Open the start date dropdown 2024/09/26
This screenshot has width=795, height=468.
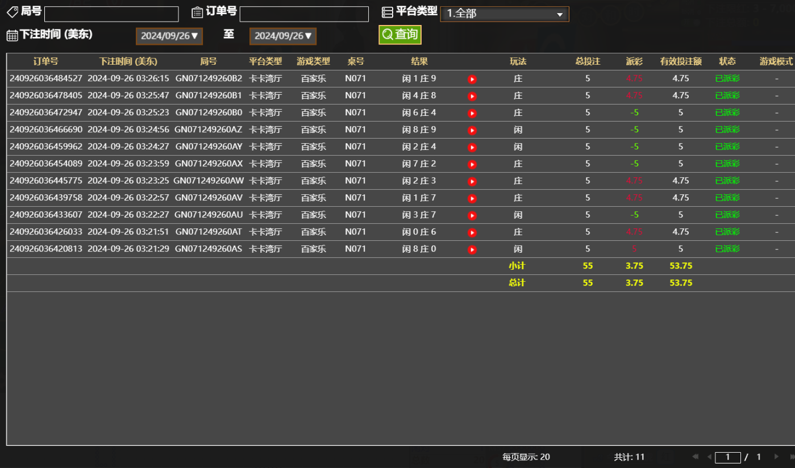click(x=169, y=35)
